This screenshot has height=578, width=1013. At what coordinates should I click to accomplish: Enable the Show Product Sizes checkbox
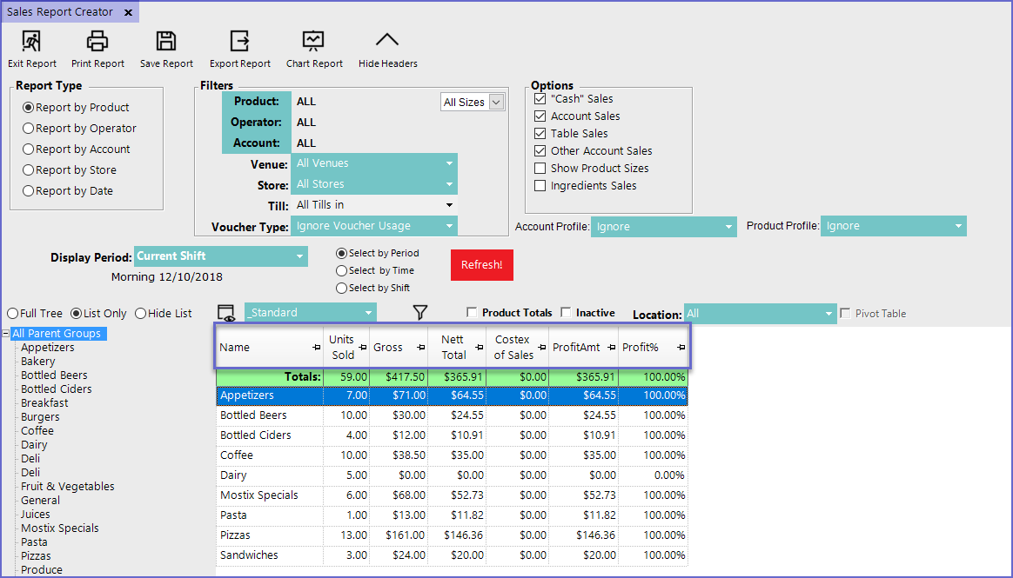(540, 169)
